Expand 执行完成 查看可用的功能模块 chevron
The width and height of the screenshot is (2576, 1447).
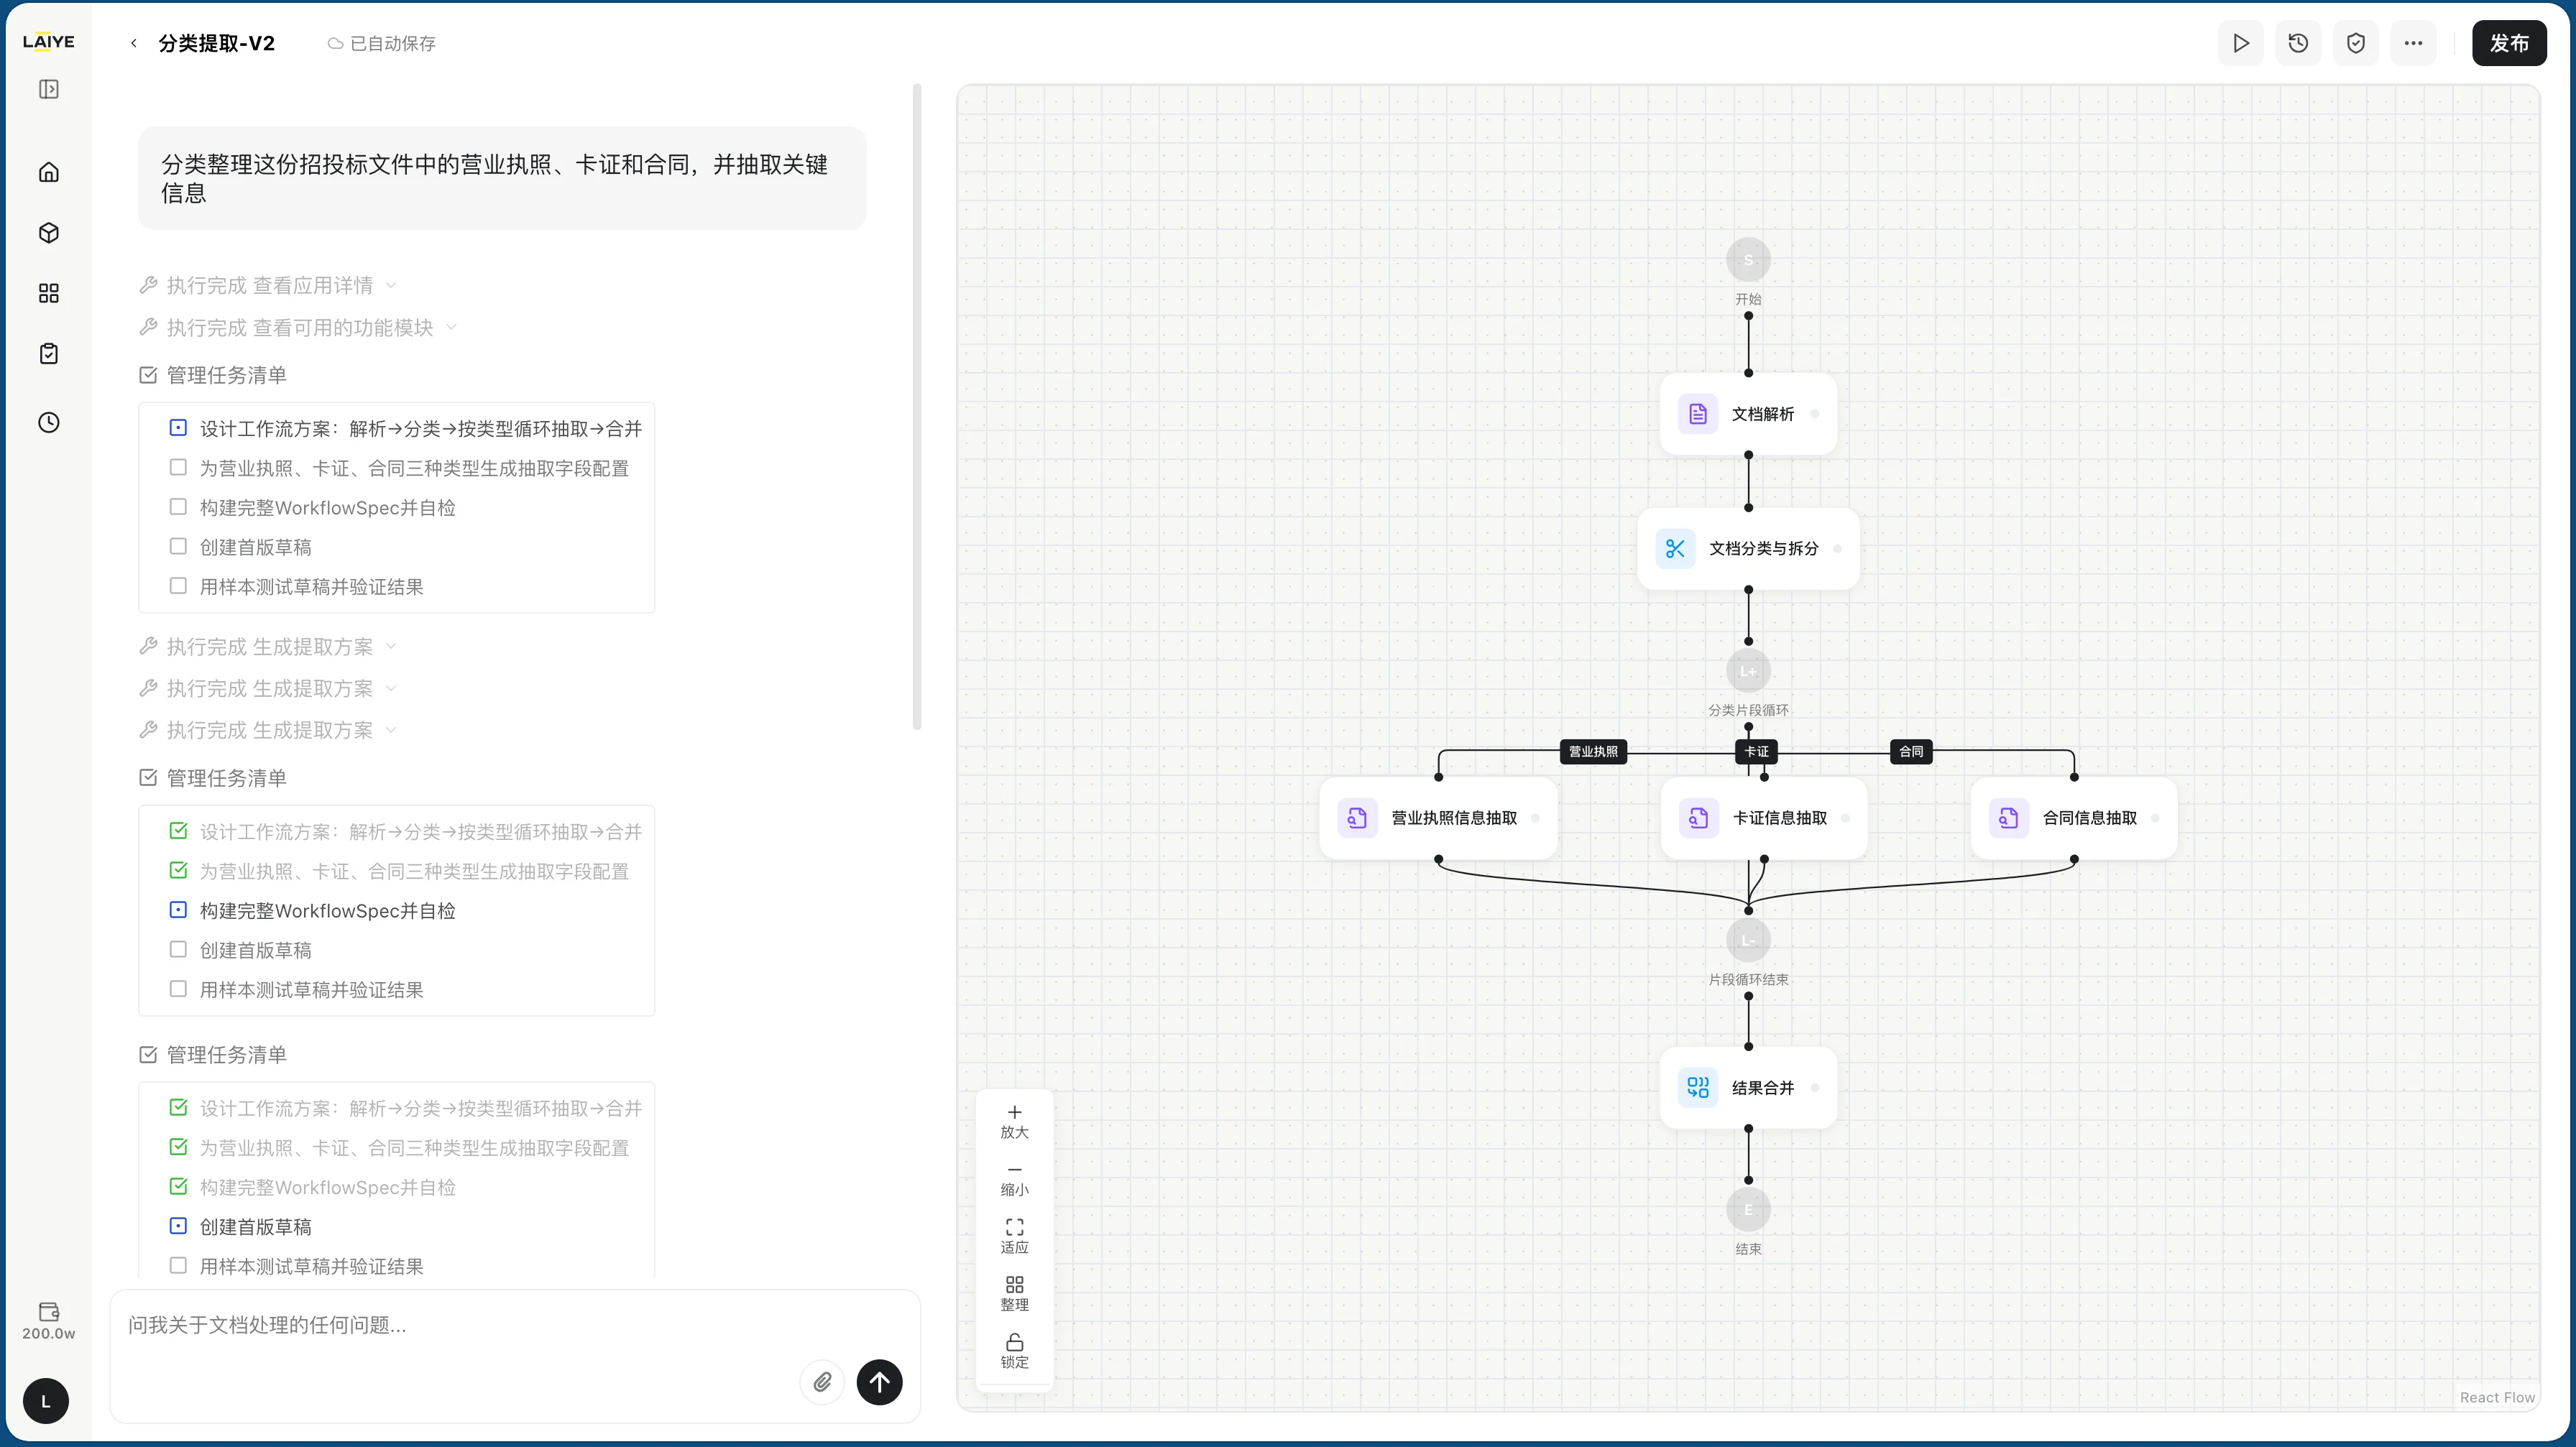[451, 328]
